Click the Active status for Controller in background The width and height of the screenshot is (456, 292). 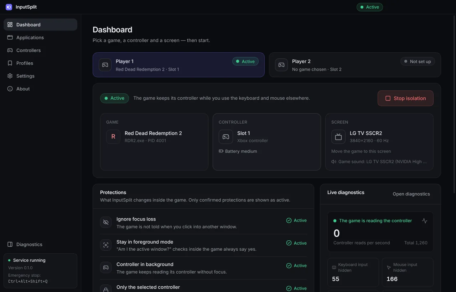click(x=296, y=266)
